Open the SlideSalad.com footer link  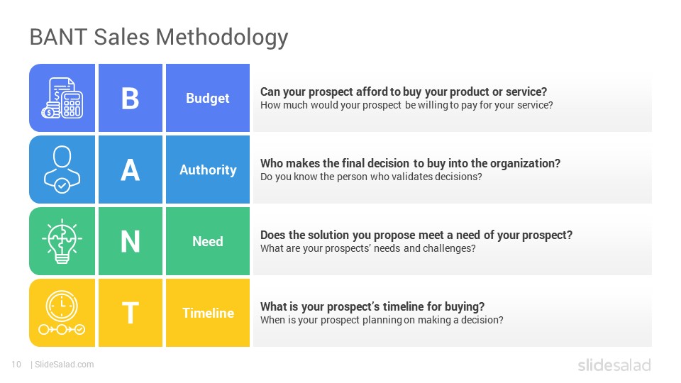[64, 365]
